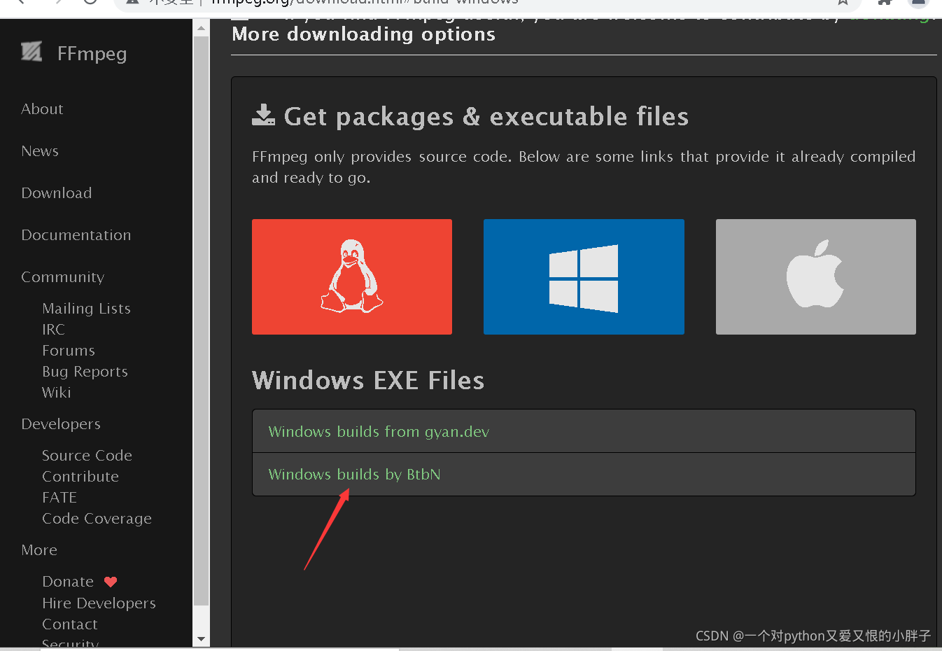Screen dimensions: 942x651
Task: Open Hire Developers link
Action: click(99, 603)
